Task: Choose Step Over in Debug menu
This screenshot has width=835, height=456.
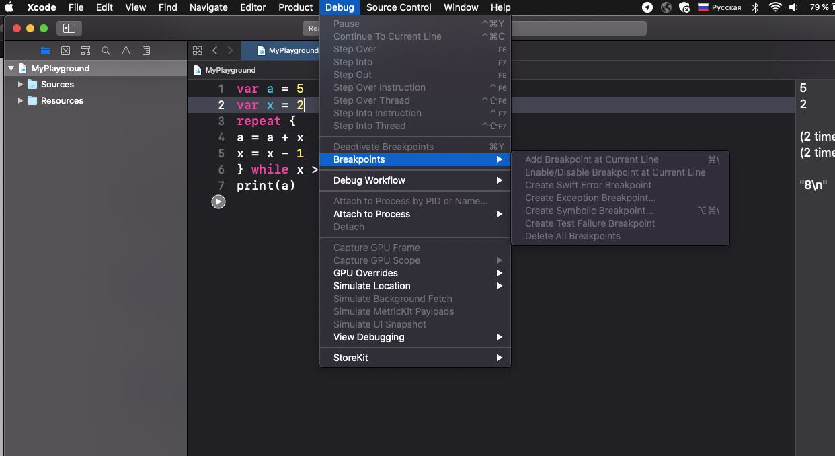Action: coord(415,49)
